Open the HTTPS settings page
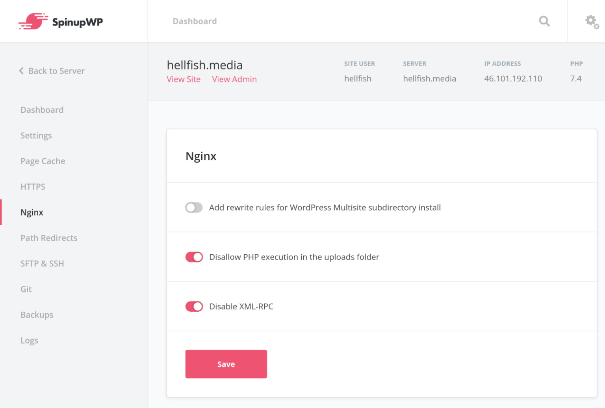Image resolution: width=605 pixels, height=408 pixels. tap(33, 187)
